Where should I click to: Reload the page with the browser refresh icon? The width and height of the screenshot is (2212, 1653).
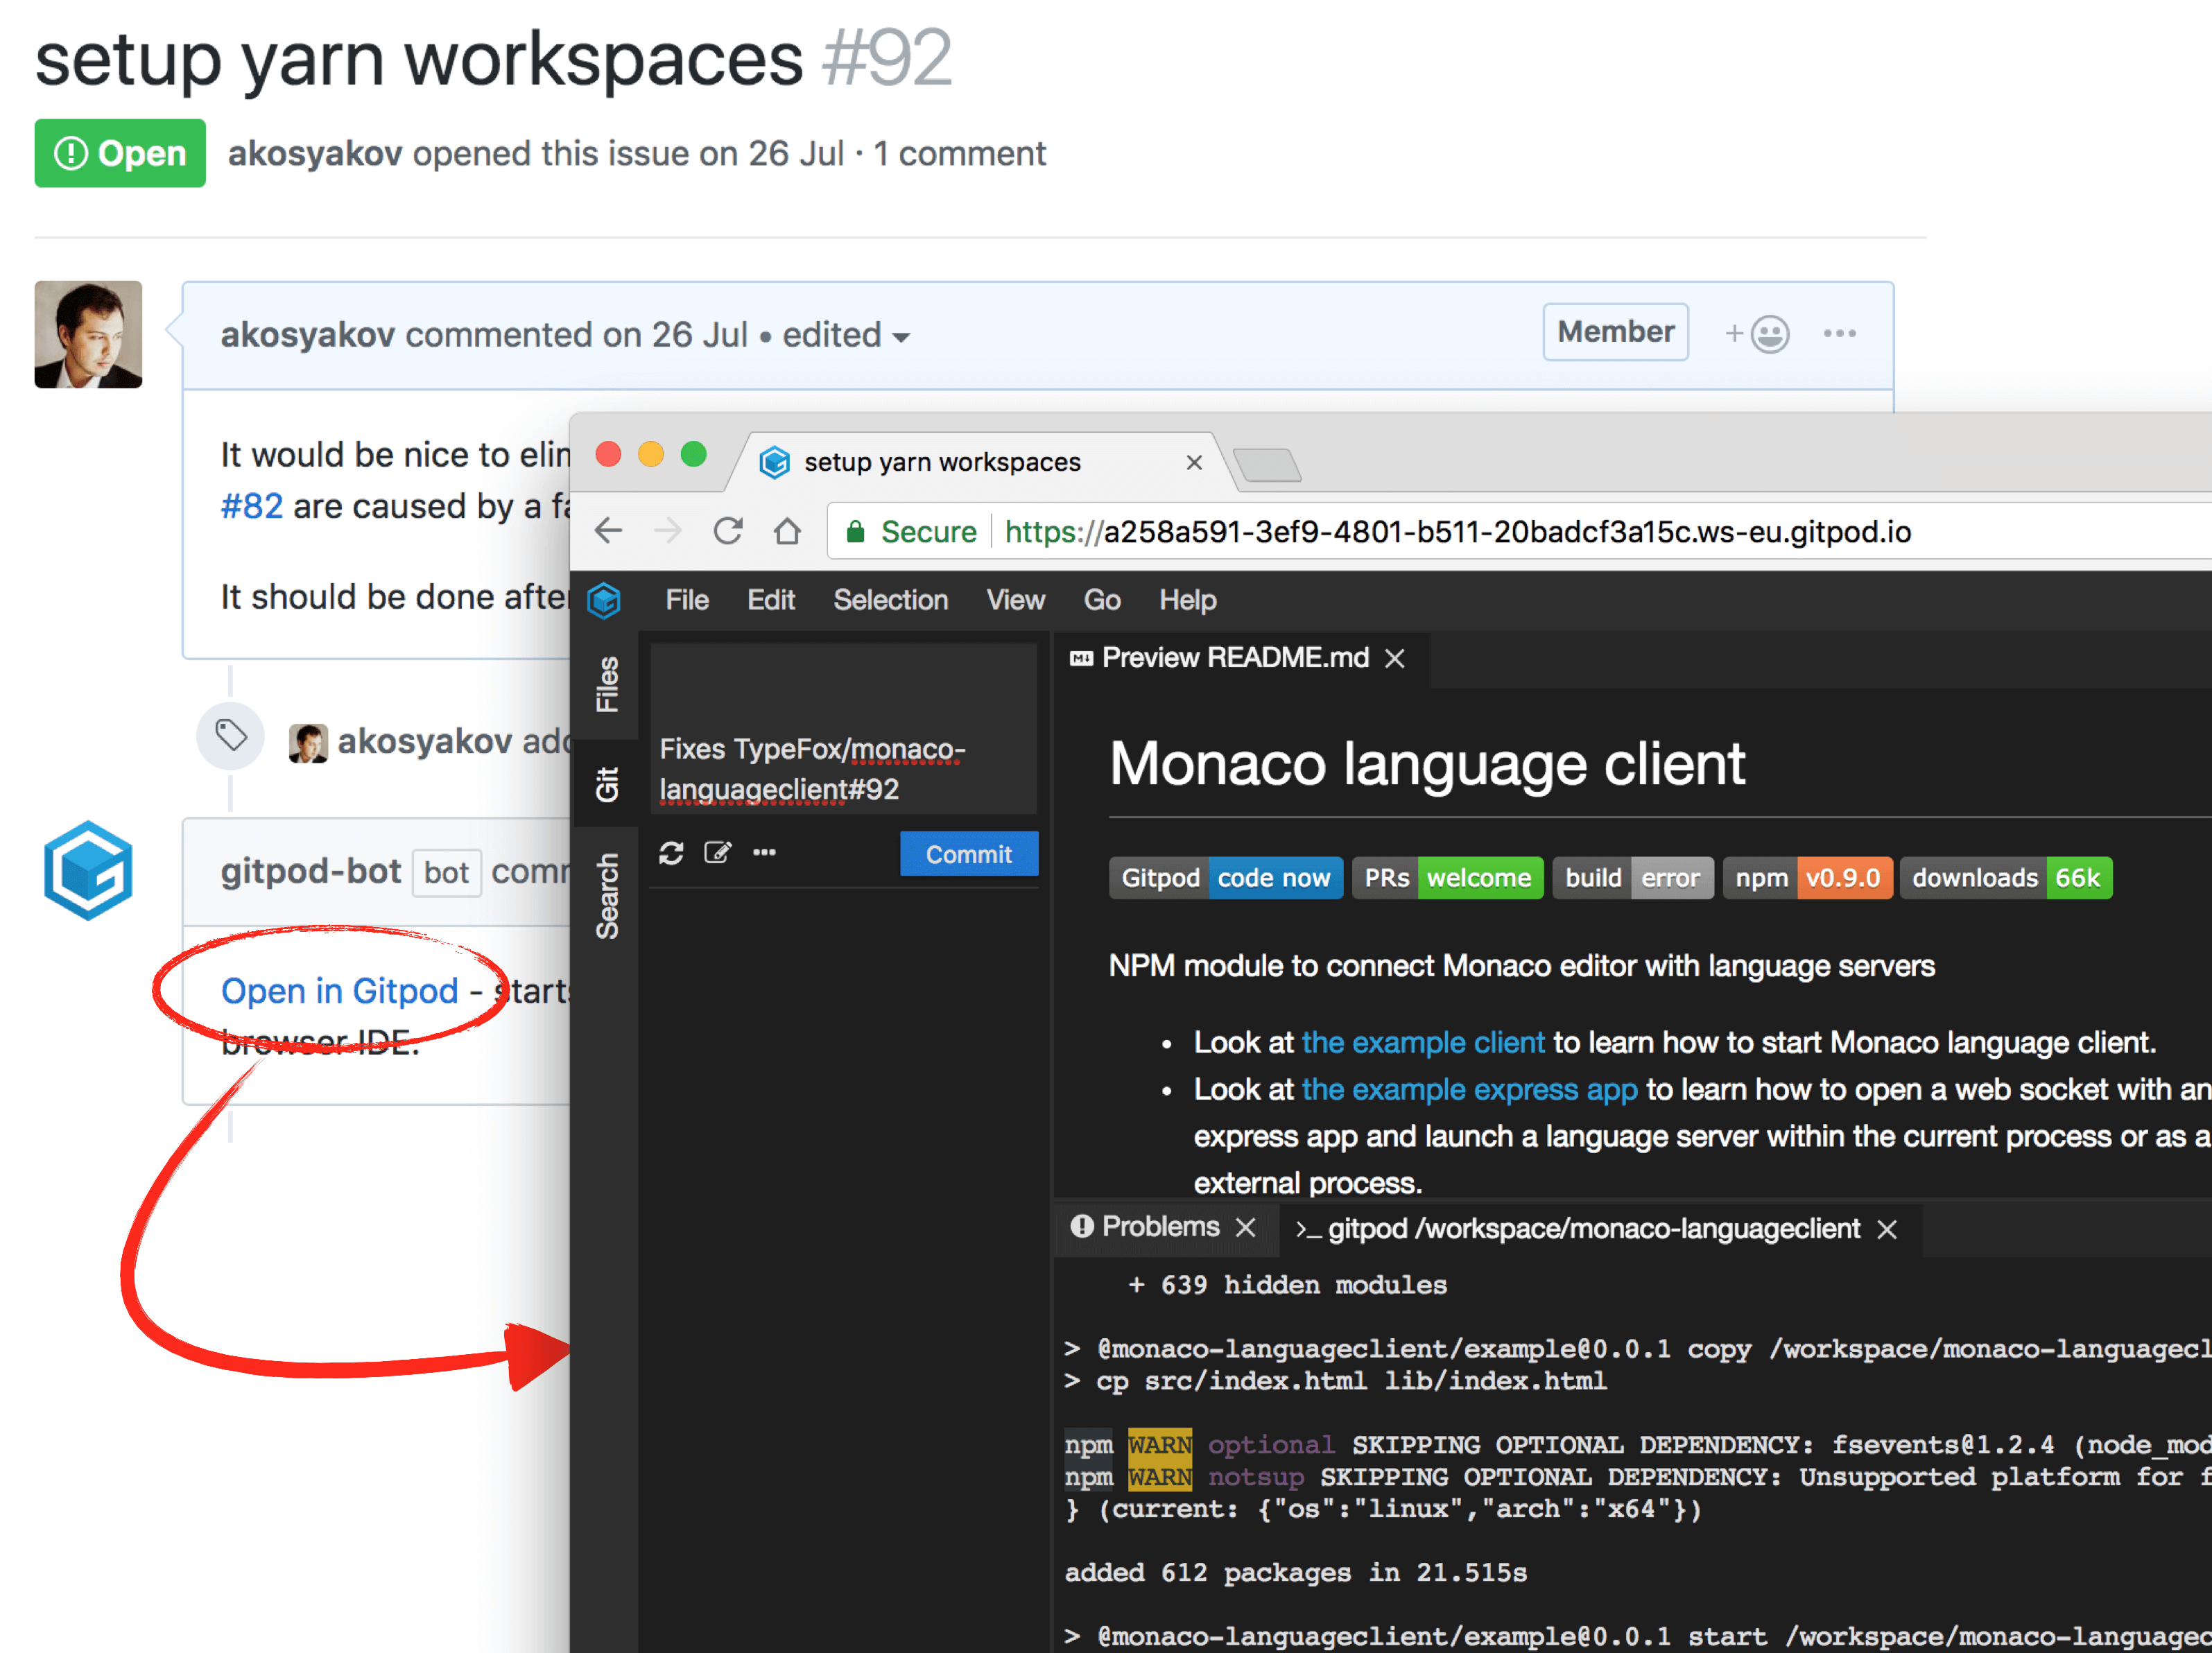(x=728, y=531)
